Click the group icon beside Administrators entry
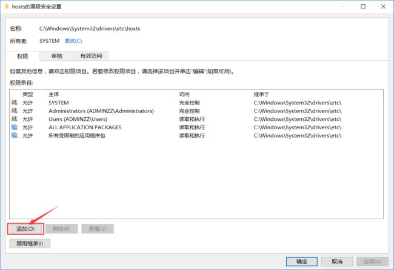The width and height of the screenshot is (394, 270). coord(15,111)
